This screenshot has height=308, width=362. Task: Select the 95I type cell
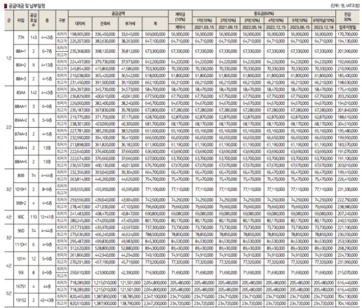[x=21, y=272]
